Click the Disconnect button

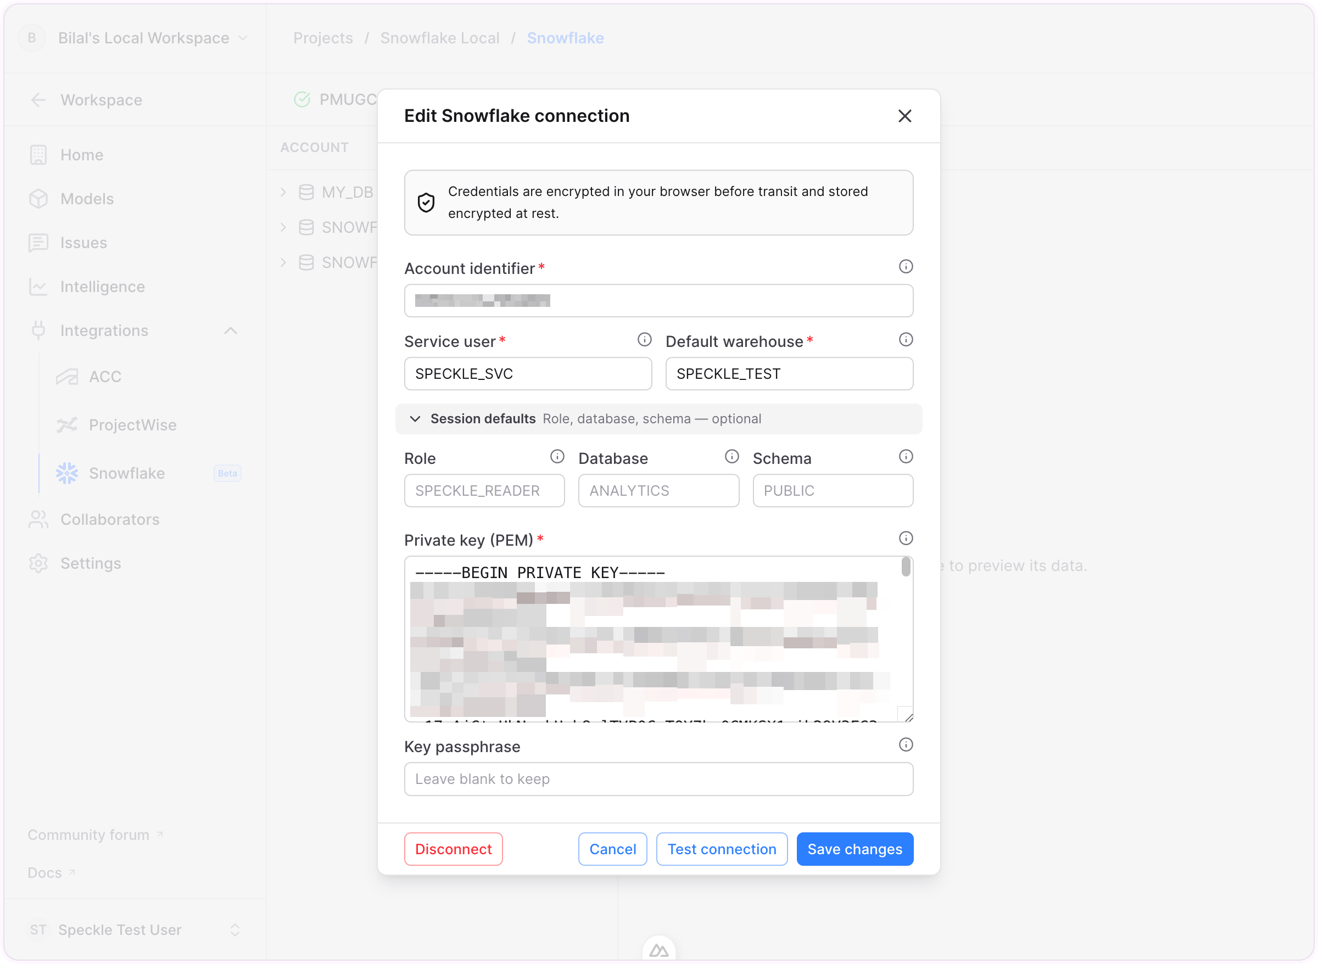(454, 849)
